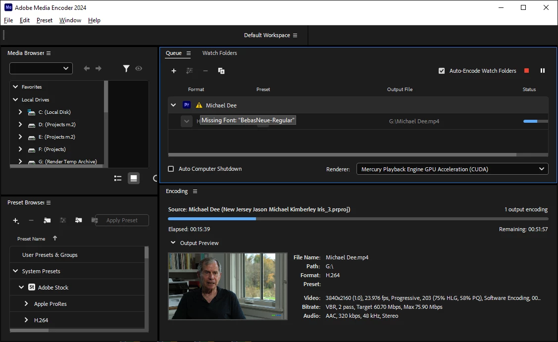This screenshot has width=558, height=342.
Task: Click the output preview thumbnail
Action: [228, 287]
